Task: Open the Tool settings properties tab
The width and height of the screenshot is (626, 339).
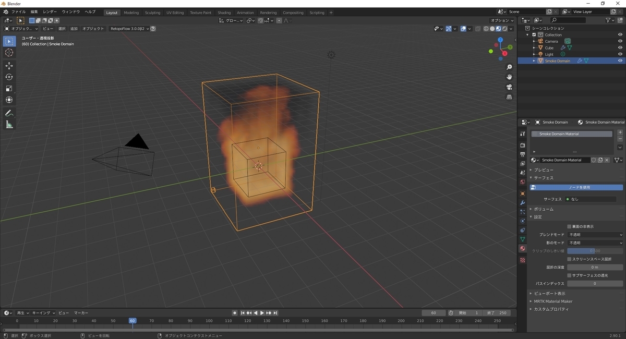Action: pos(522,134)
